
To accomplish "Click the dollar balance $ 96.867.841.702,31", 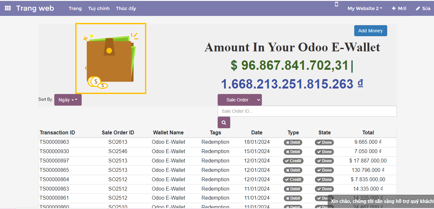I will click(290, 65).
